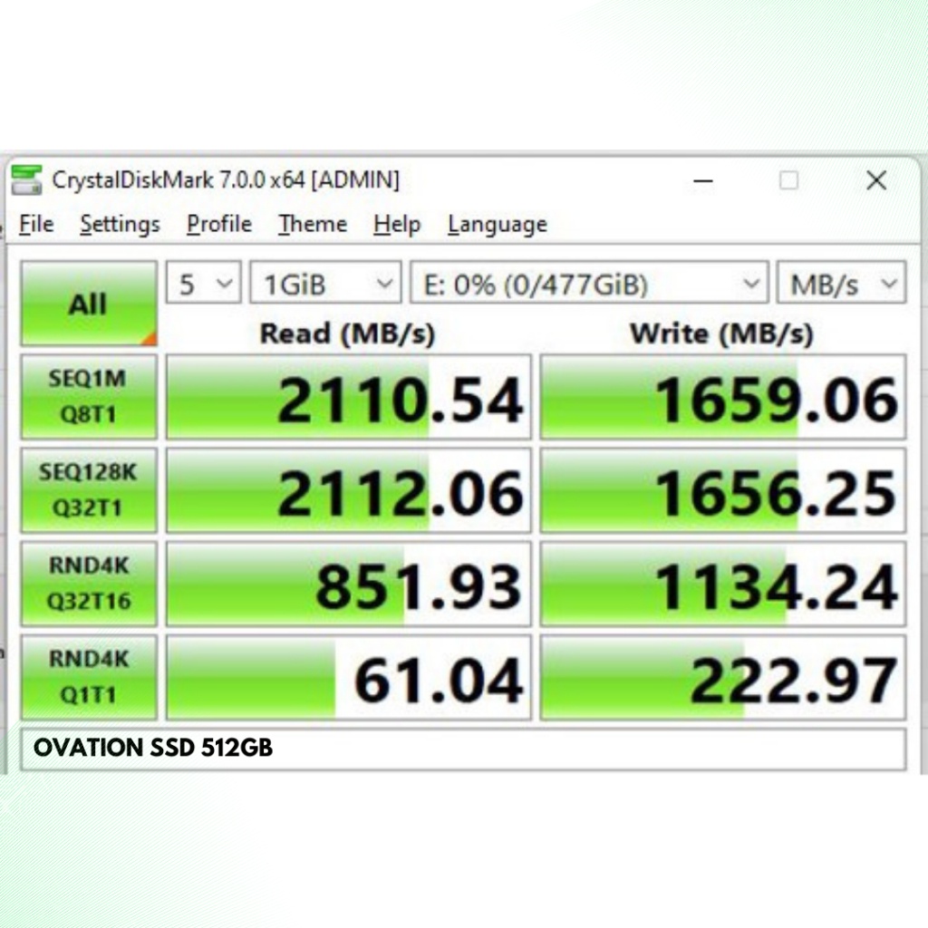Open the Language menu

[x=496, y=224]
